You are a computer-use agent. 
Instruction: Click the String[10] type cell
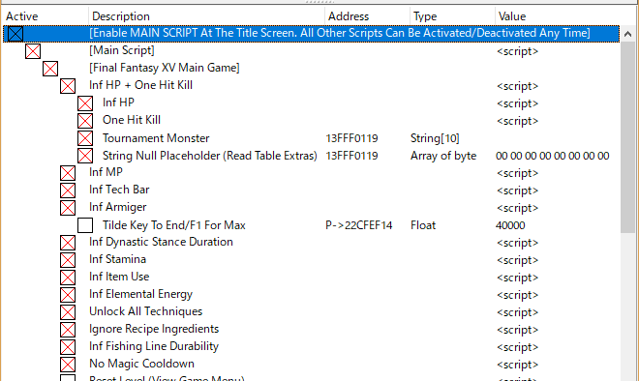click(x=435, y=138)
